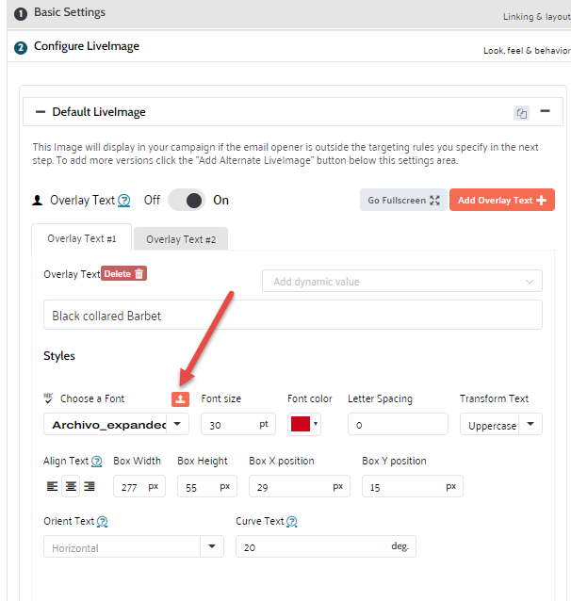Click the Default LiveImage title text
The height and width of the screenshot is (601, 571).
tap(99, 112)
